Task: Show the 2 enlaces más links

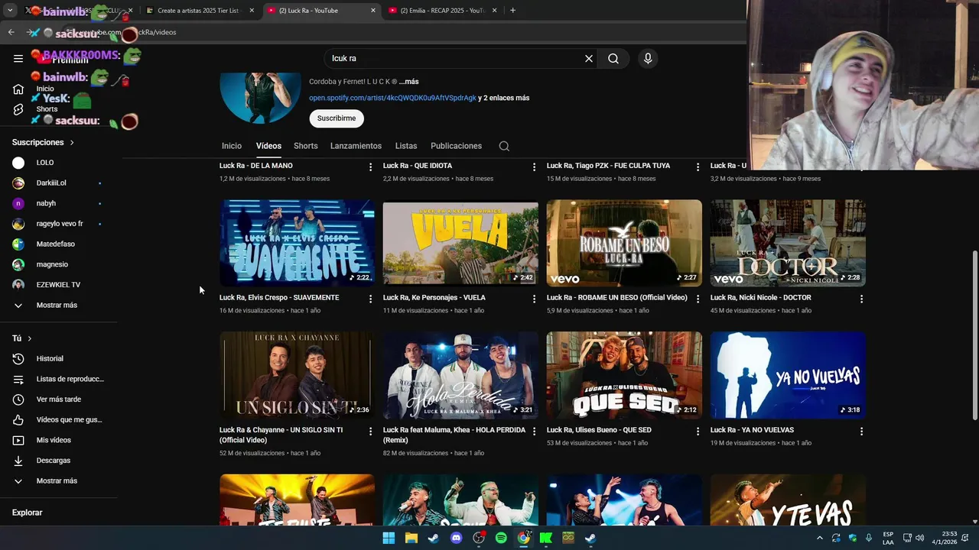Action: pyautogui.click(x=503, y=98)
